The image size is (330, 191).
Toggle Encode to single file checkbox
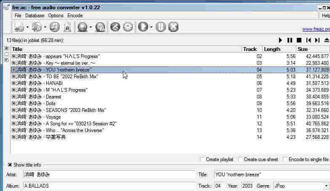click(x=285, y=159)
